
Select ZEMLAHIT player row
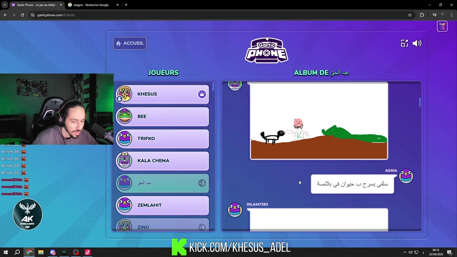click(x=162, y=205)
